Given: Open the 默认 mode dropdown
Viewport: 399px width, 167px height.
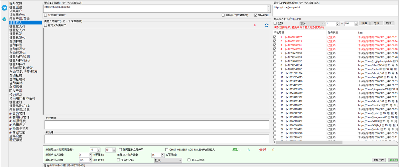Looking at the screenshot, I should [169, 160].
